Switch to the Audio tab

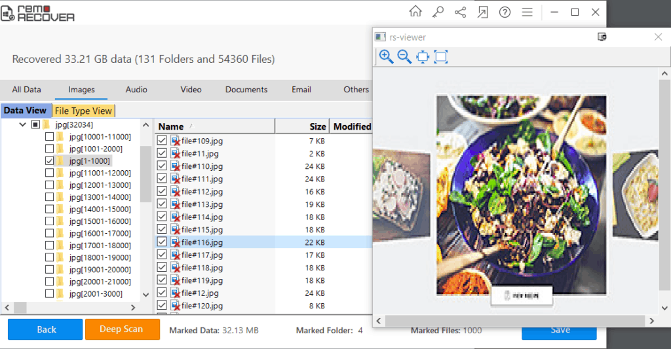click(x=136, y=90)
